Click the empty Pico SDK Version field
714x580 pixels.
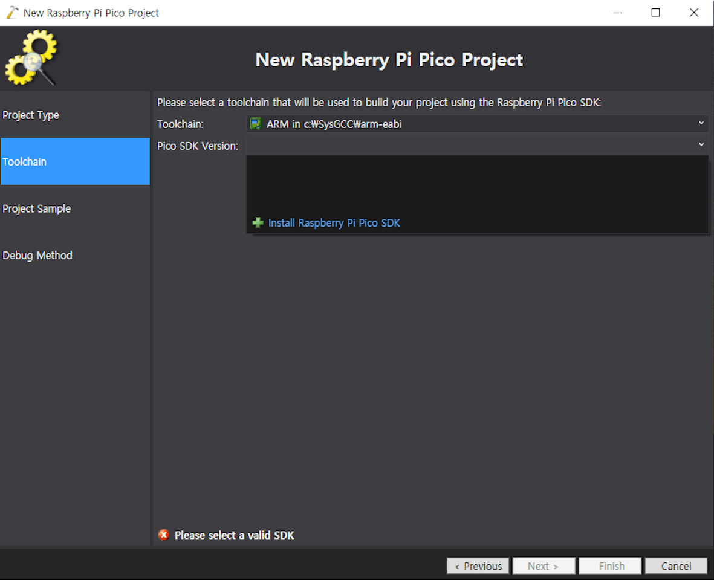pos(472,146)
